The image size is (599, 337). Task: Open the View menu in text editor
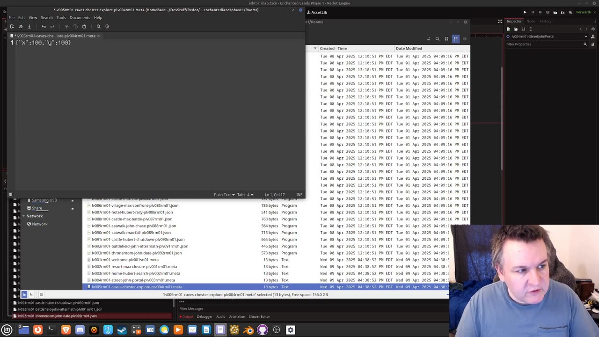click(x=33, y=18)
